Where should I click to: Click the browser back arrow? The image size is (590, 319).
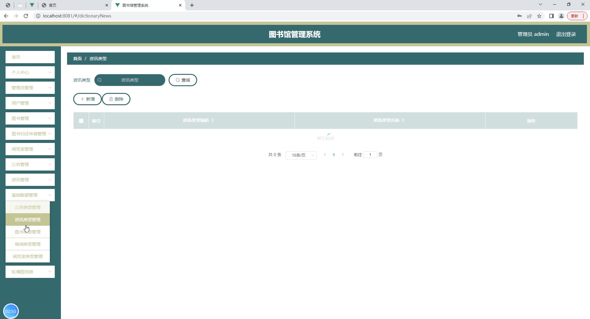pos(6,16)
